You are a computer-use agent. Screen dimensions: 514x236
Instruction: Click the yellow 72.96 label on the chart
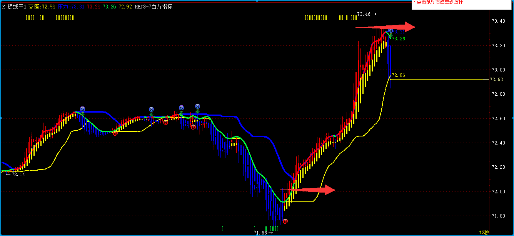pos(398,75)
